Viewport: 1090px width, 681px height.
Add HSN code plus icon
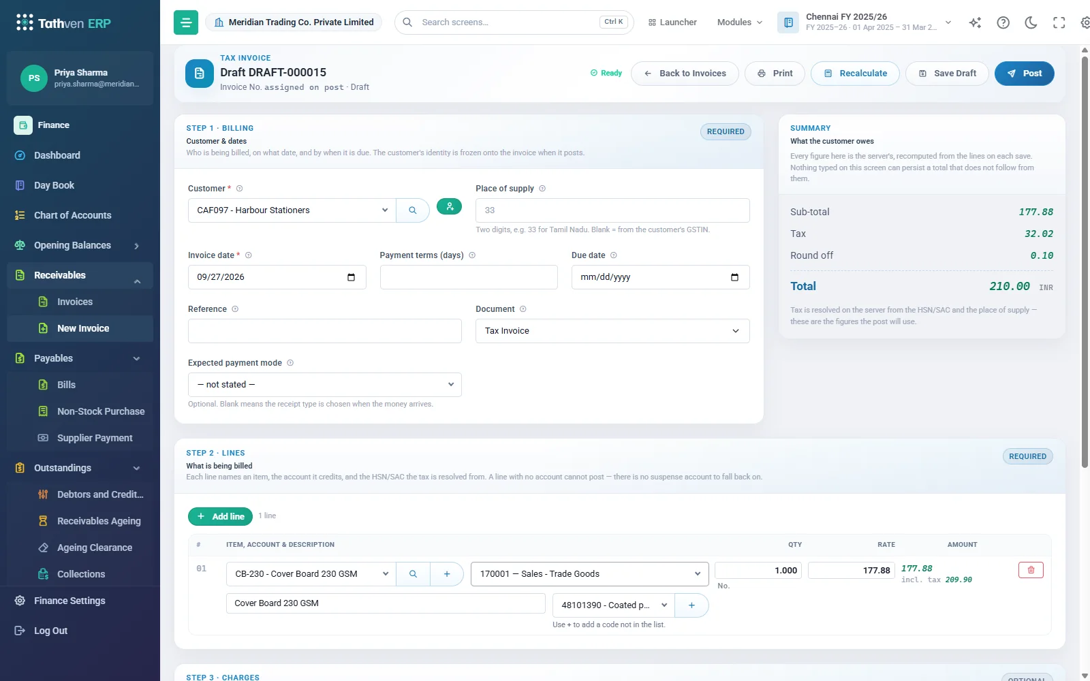[691, 605]
